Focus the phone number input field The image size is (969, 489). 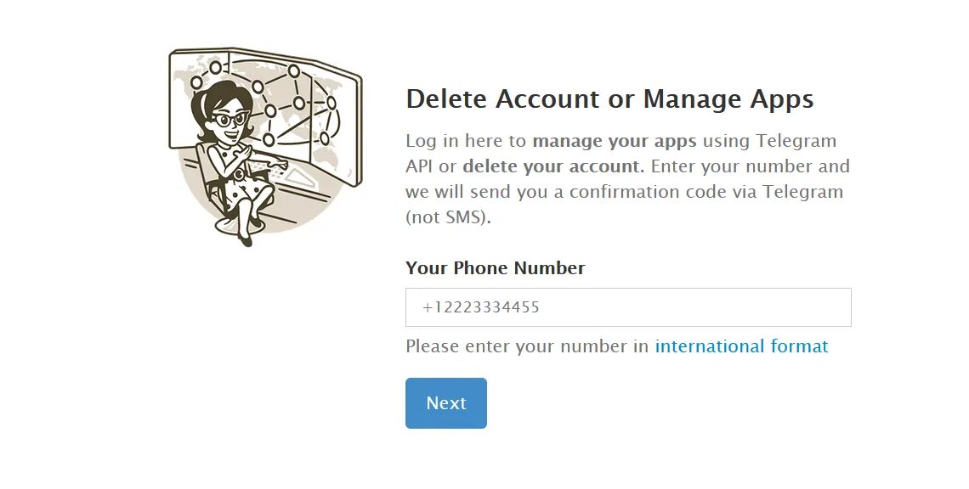pyautogui.click(x=628, y=307)
